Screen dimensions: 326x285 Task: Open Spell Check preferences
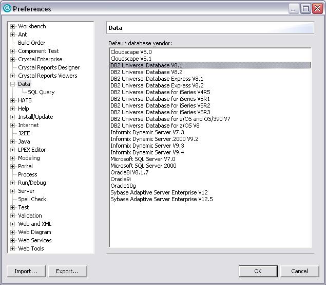[32, 199]
